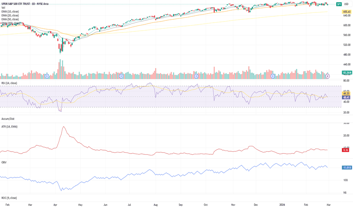This screenshot has width=353, height=208.
Task: Select the EMA (200, close) indicator label
Action: [11, 23]
